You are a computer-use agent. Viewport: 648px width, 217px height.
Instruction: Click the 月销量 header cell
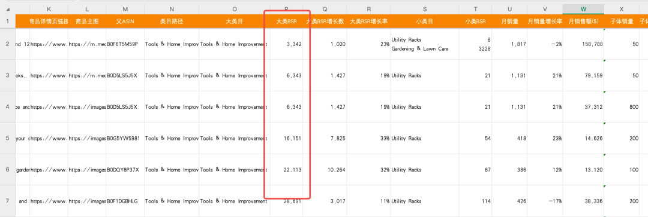click(x=509, y=22)
